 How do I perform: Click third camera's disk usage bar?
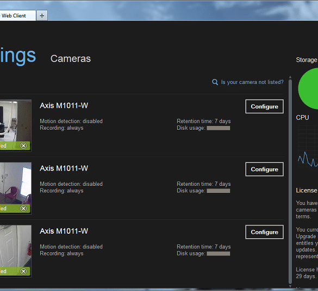(218, 253)
